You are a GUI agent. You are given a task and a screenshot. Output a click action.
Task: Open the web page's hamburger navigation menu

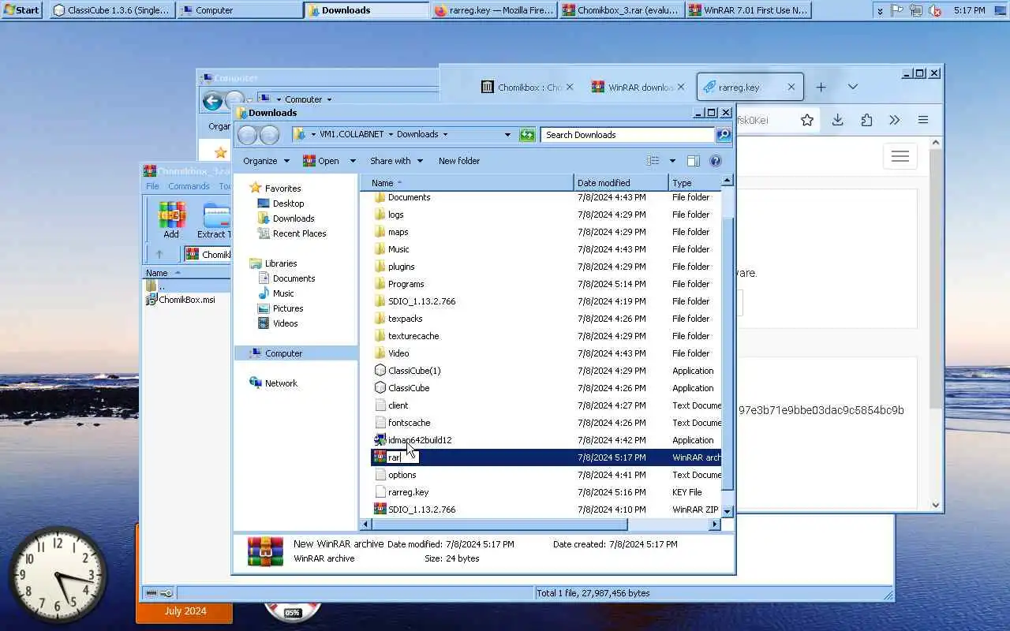(x=900, y=156)
